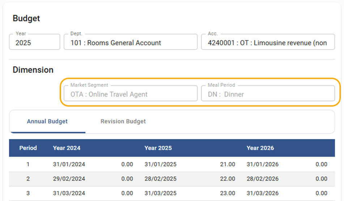Click the 29/02/2024 date cell
Image resolution: width=344 pixels, height=201 pixels.
[69, 179]
